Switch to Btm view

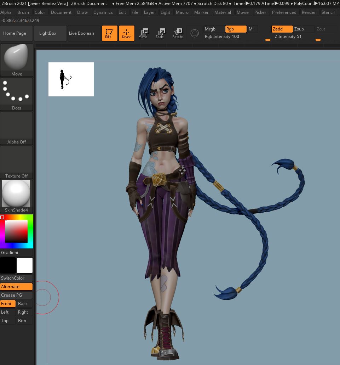(25, 321)
